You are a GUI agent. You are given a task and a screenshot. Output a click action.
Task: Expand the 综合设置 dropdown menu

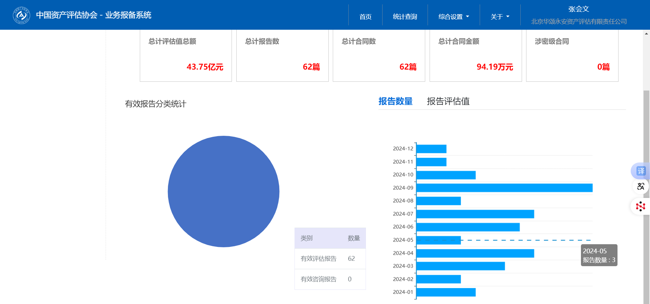tap(453, 17)
